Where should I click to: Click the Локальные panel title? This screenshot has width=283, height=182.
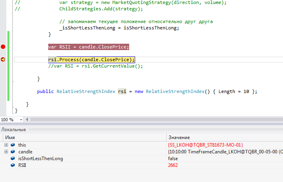coord(14,130)
